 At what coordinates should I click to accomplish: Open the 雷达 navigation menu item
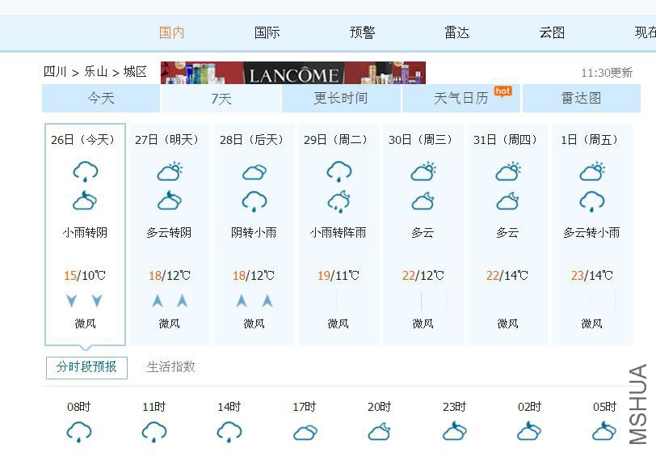(457, 32)
